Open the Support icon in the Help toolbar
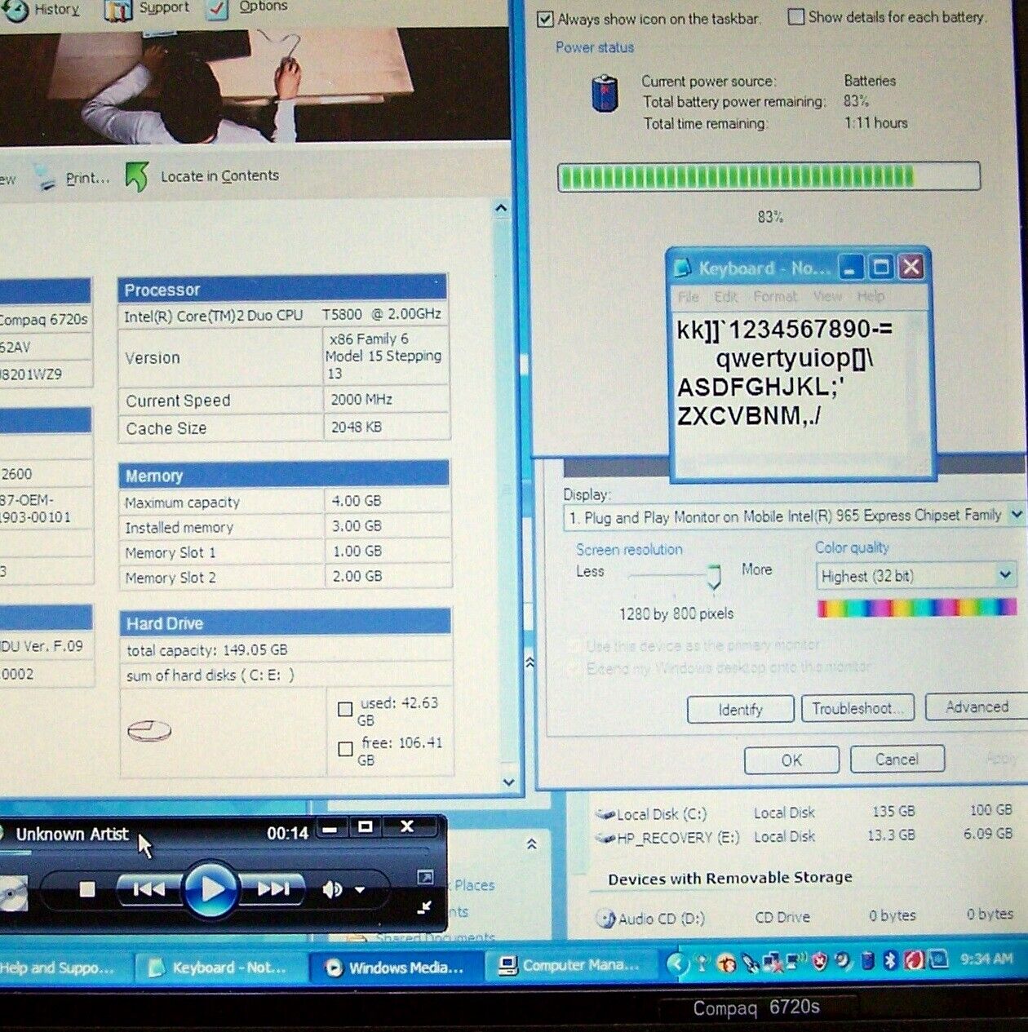This screenshot has height=1032, width=1028. point(117,10)
